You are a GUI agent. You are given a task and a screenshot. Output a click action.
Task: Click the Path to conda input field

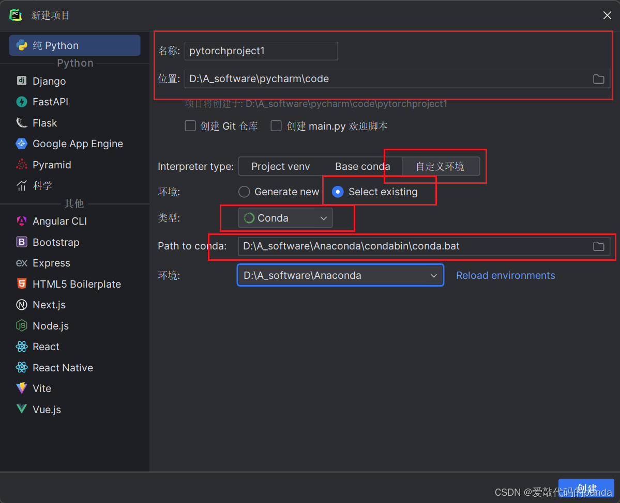click(424, 246)
